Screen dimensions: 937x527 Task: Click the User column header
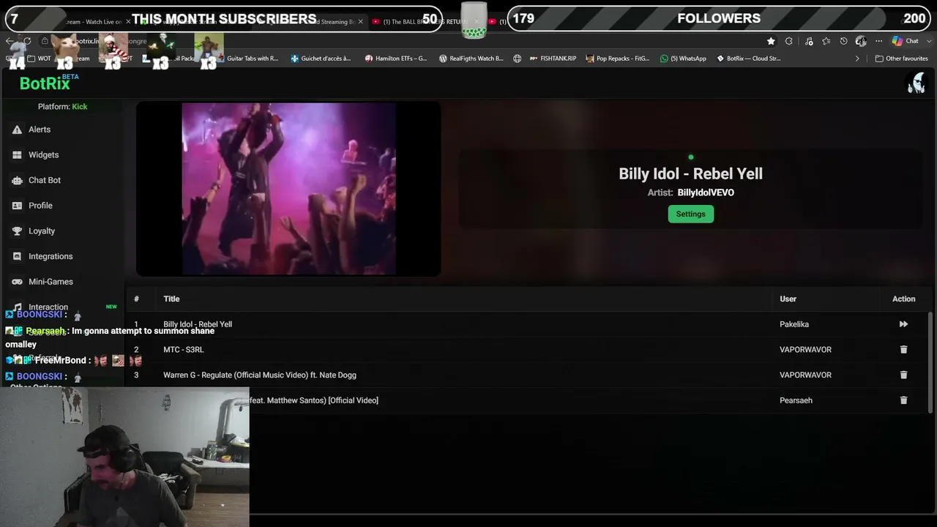click(x=788, y=299)
